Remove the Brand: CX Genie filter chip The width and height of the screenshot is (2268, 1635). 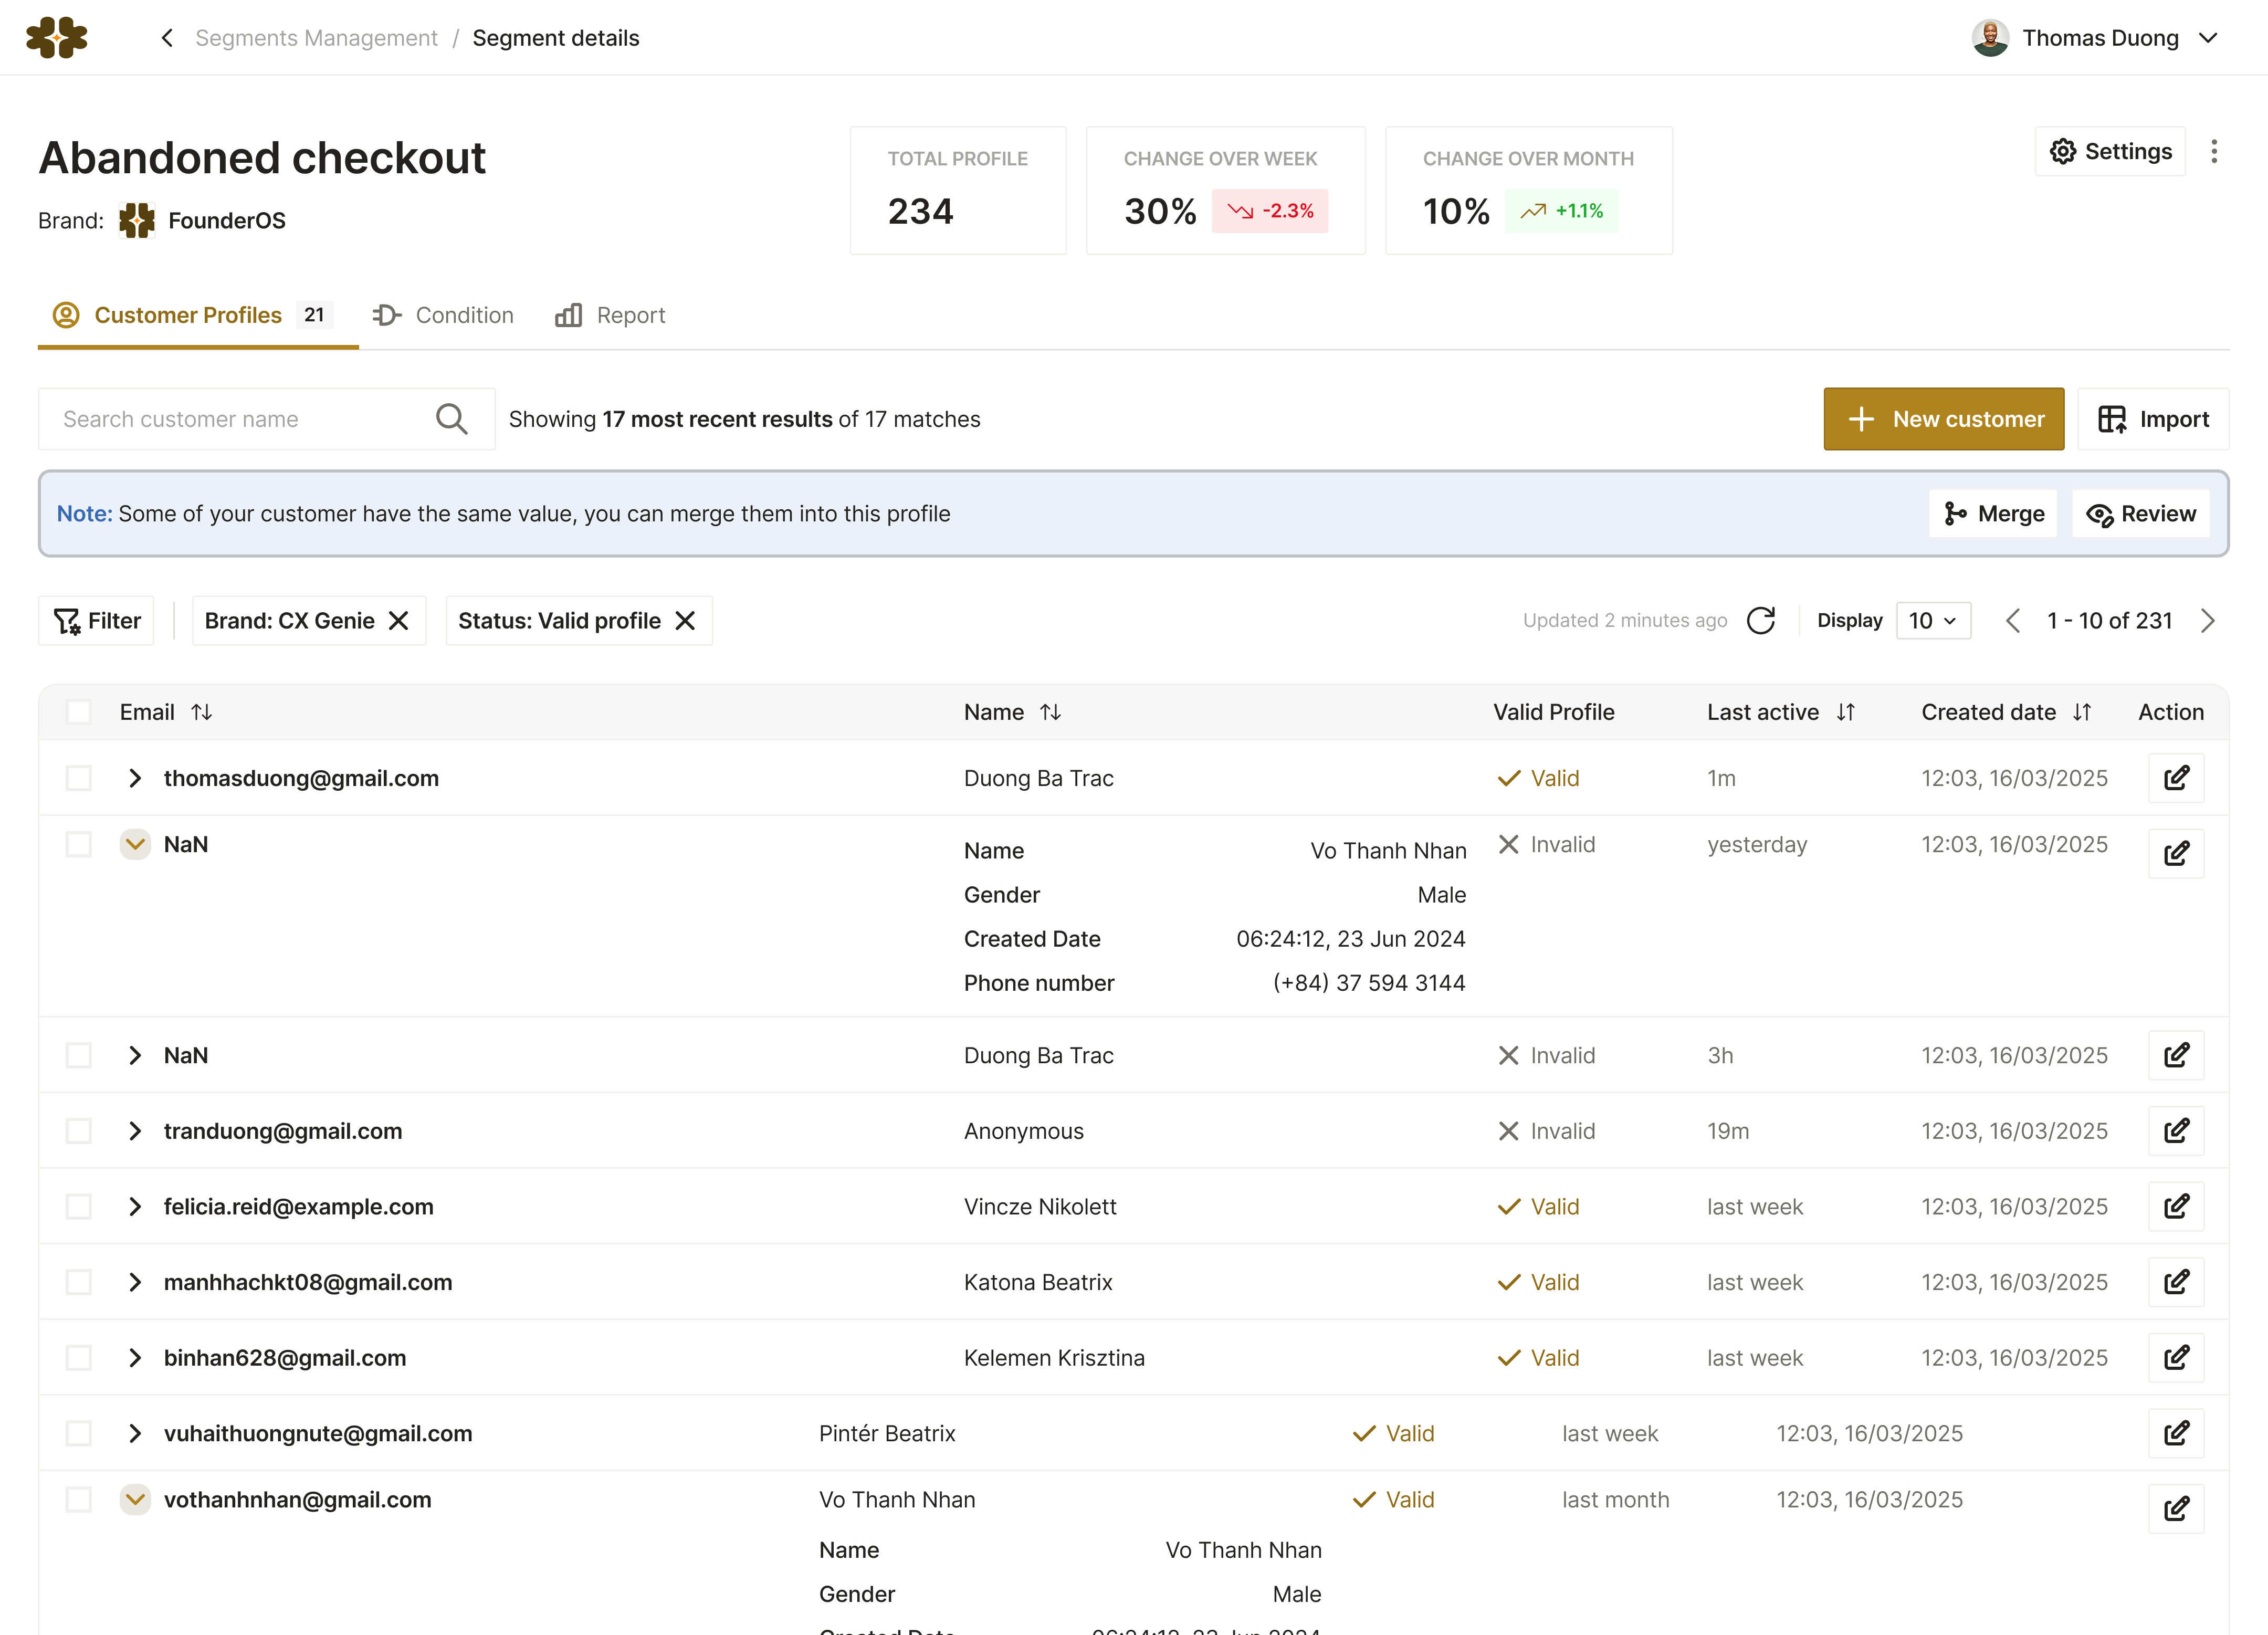pyautogui.click(x=398, y=621)
